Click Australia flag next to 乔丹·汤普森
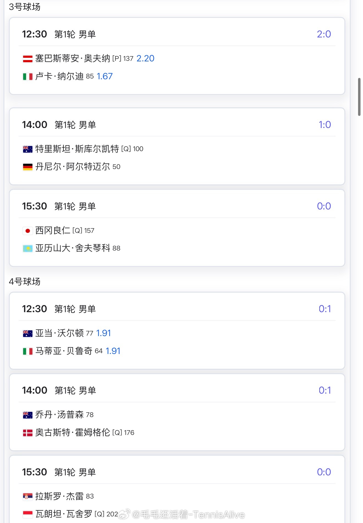Image resolution: width=363 pixels, height=523 pixels. (x=28, y=415)
